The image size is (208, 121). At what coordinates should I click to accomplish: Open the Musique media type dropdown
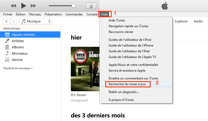[x=35, y=21]
